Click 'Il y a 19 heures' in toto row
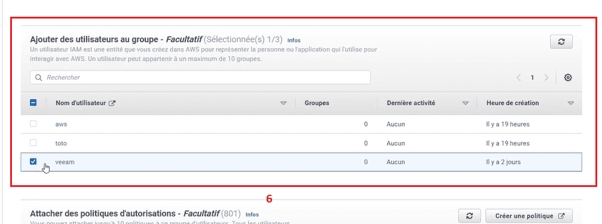 coord(508,143)
